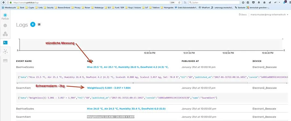The height and width of the screenshot is (121, 291).
Task: Open the tennisclub-grenchen bookmark
Action: coord(257,8)
